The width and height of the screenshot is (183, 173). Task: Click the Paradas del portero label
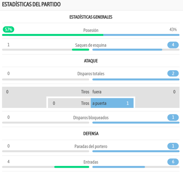[91, 146]
